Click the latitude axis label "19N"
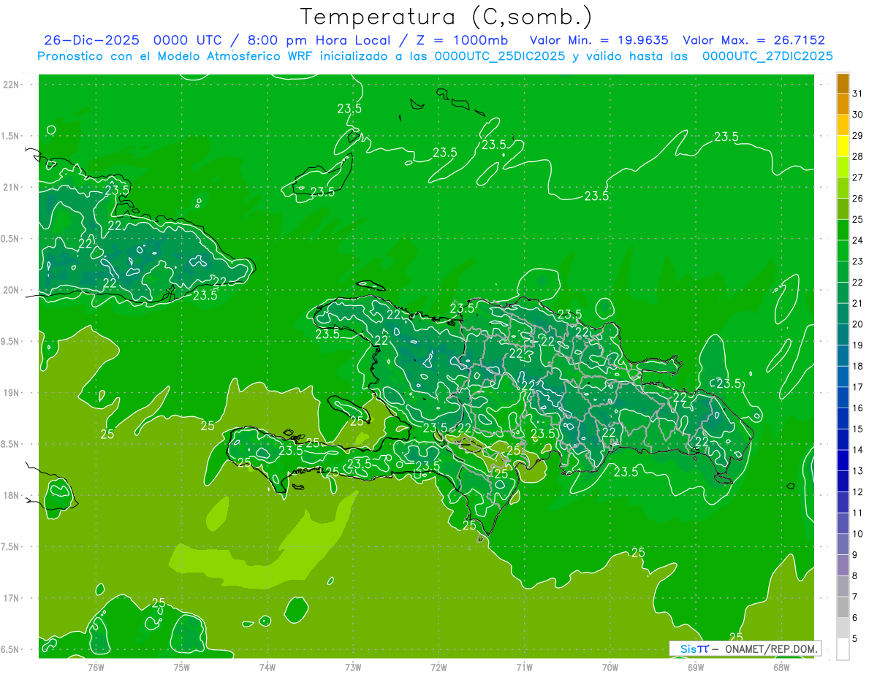 tap(12, 393)
